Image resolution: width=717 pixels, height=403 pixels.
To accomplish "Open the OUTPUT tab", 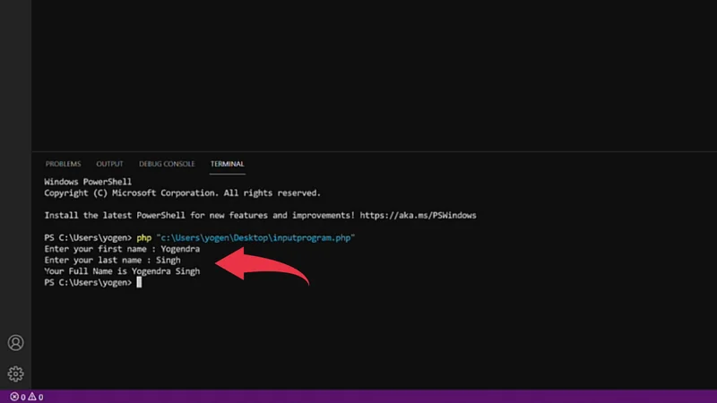I will tap(109, 164).
